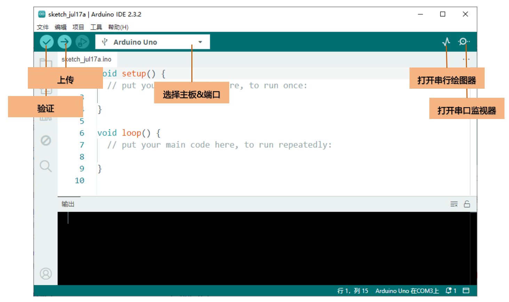Open the 帮助(H) menu
The height and width of the screenshot is (302, 509).
tap(118, 27)
